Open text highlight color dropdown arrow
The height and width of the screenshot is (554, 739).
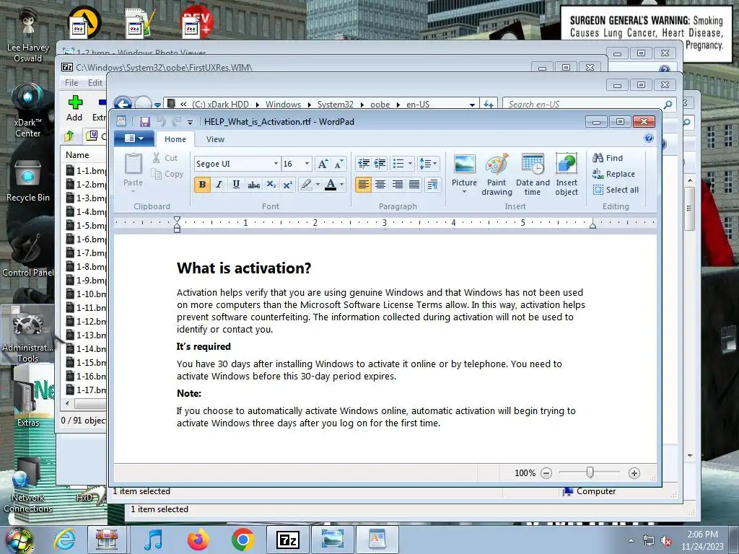[x=318, y=185]
